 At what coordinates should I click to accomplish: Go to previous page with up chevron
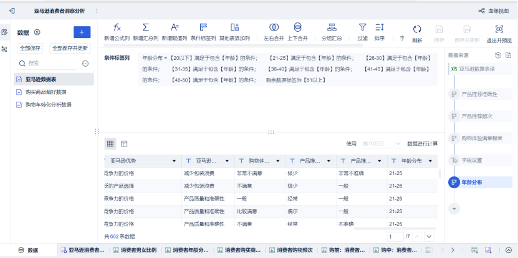tap(417, 237)
